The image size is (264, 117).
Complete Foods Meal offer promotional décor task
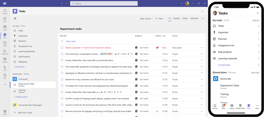(x=62, y=60)
